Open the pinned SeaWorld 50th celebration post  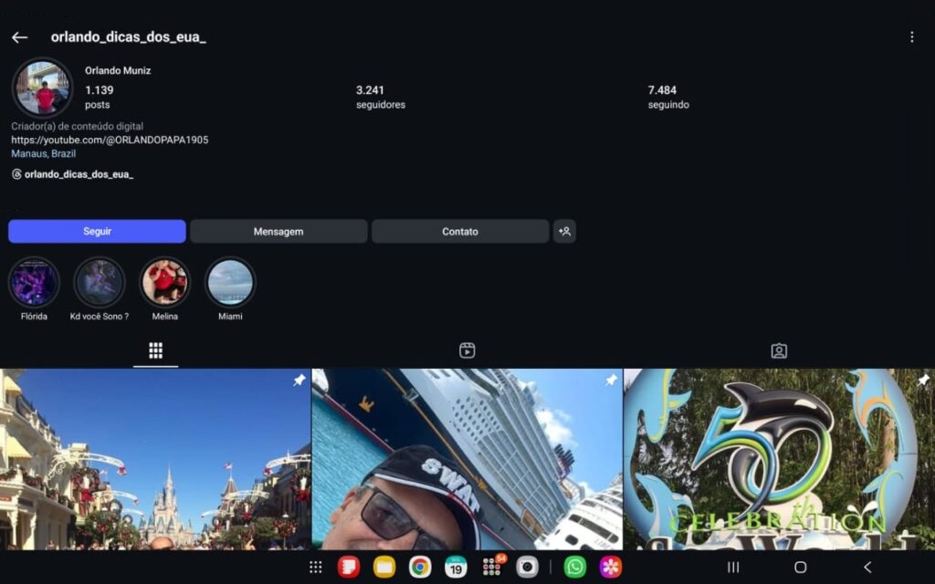click(779, 459)
